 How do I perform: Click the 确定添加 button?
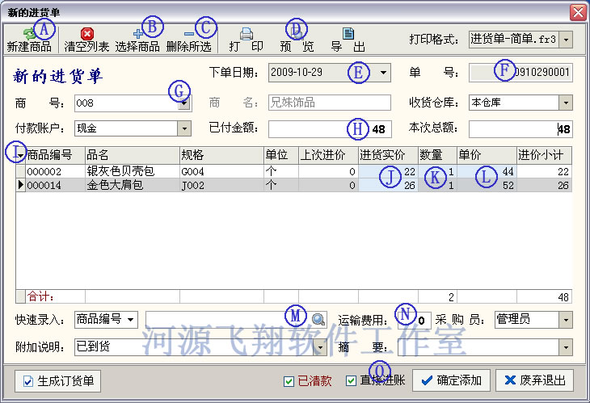point(450,380)
